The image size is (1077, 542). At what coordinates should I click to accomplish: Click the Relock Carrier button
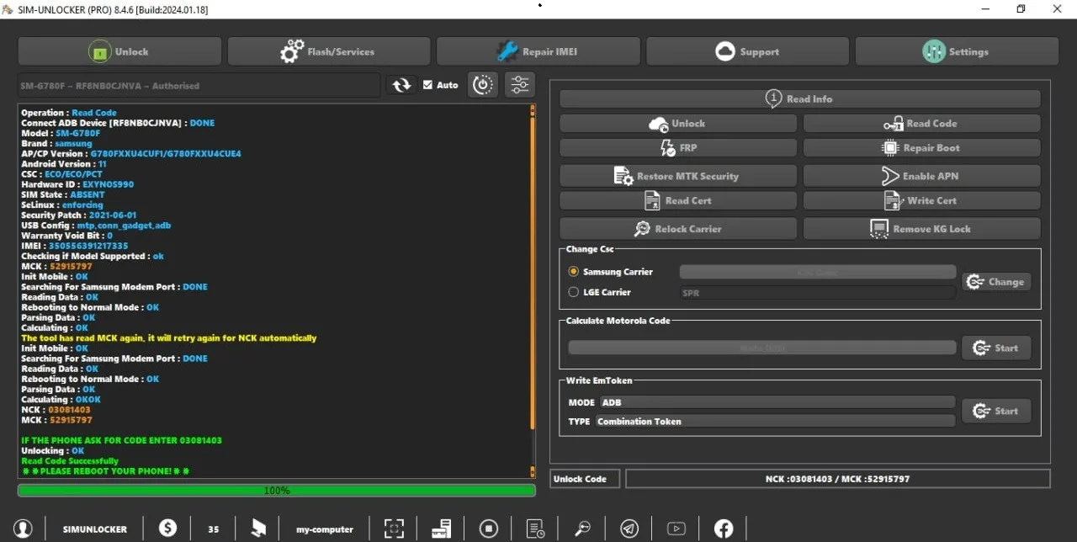(x=677, y=229)
